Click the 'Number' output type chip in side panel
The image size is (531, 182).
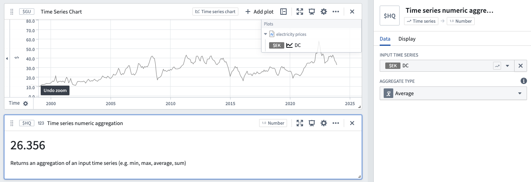click(461, 21)
